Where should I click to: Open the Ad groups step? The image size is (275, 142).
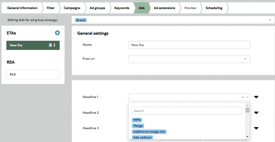[97, 8]
